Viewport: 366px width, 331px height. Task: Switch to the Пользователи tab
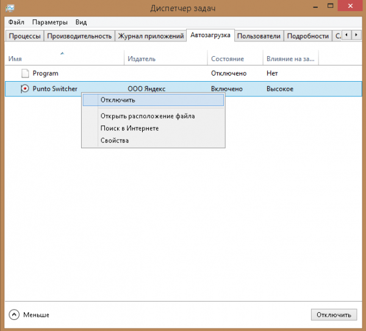pyautogui.click(x=259, y=36)
